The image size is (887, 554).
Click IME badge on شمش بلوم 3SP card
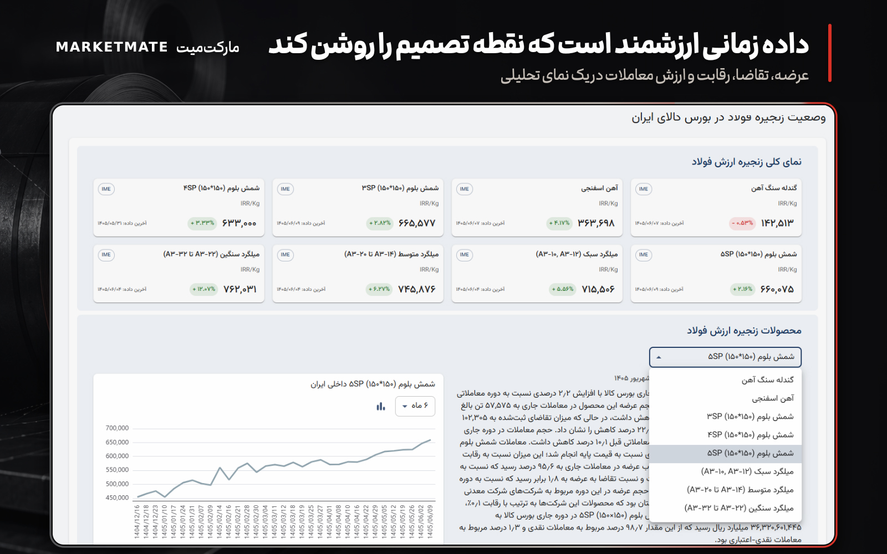click(x=285, y=189)
